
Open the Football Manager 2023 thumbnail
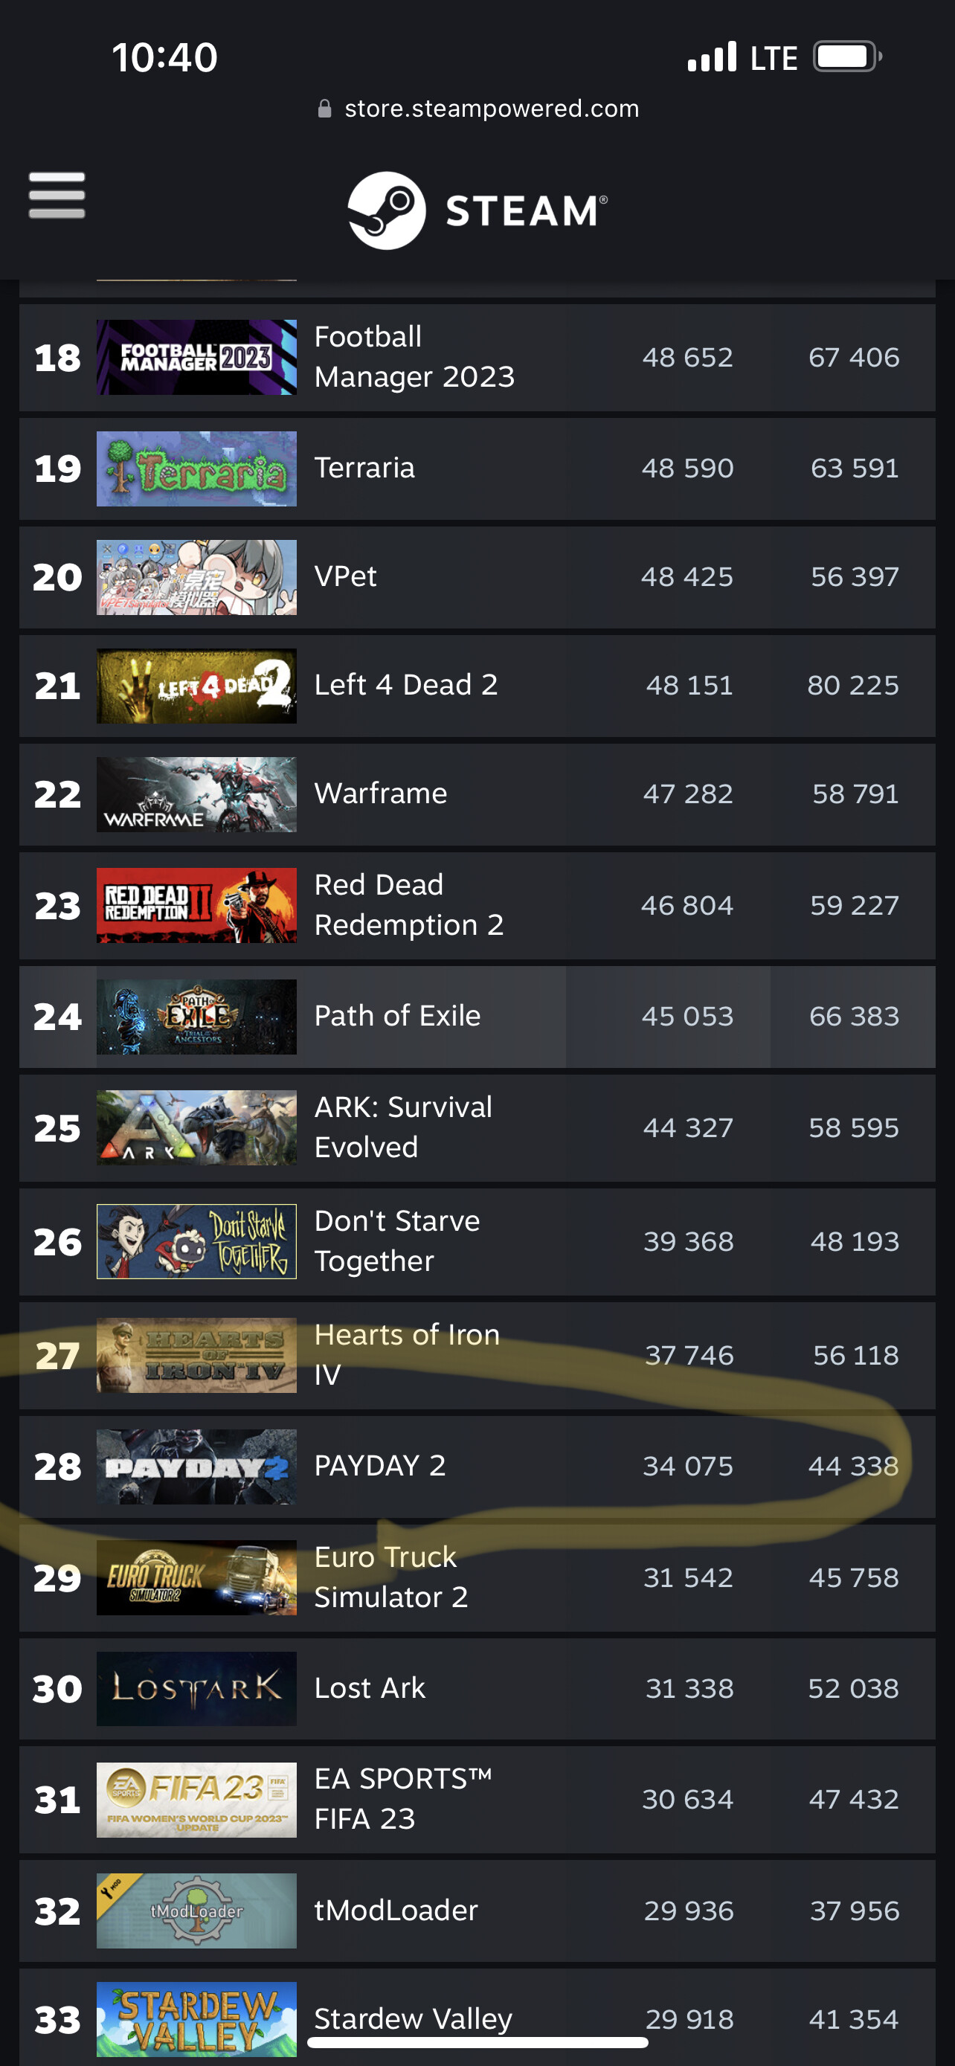coord(196,357)
